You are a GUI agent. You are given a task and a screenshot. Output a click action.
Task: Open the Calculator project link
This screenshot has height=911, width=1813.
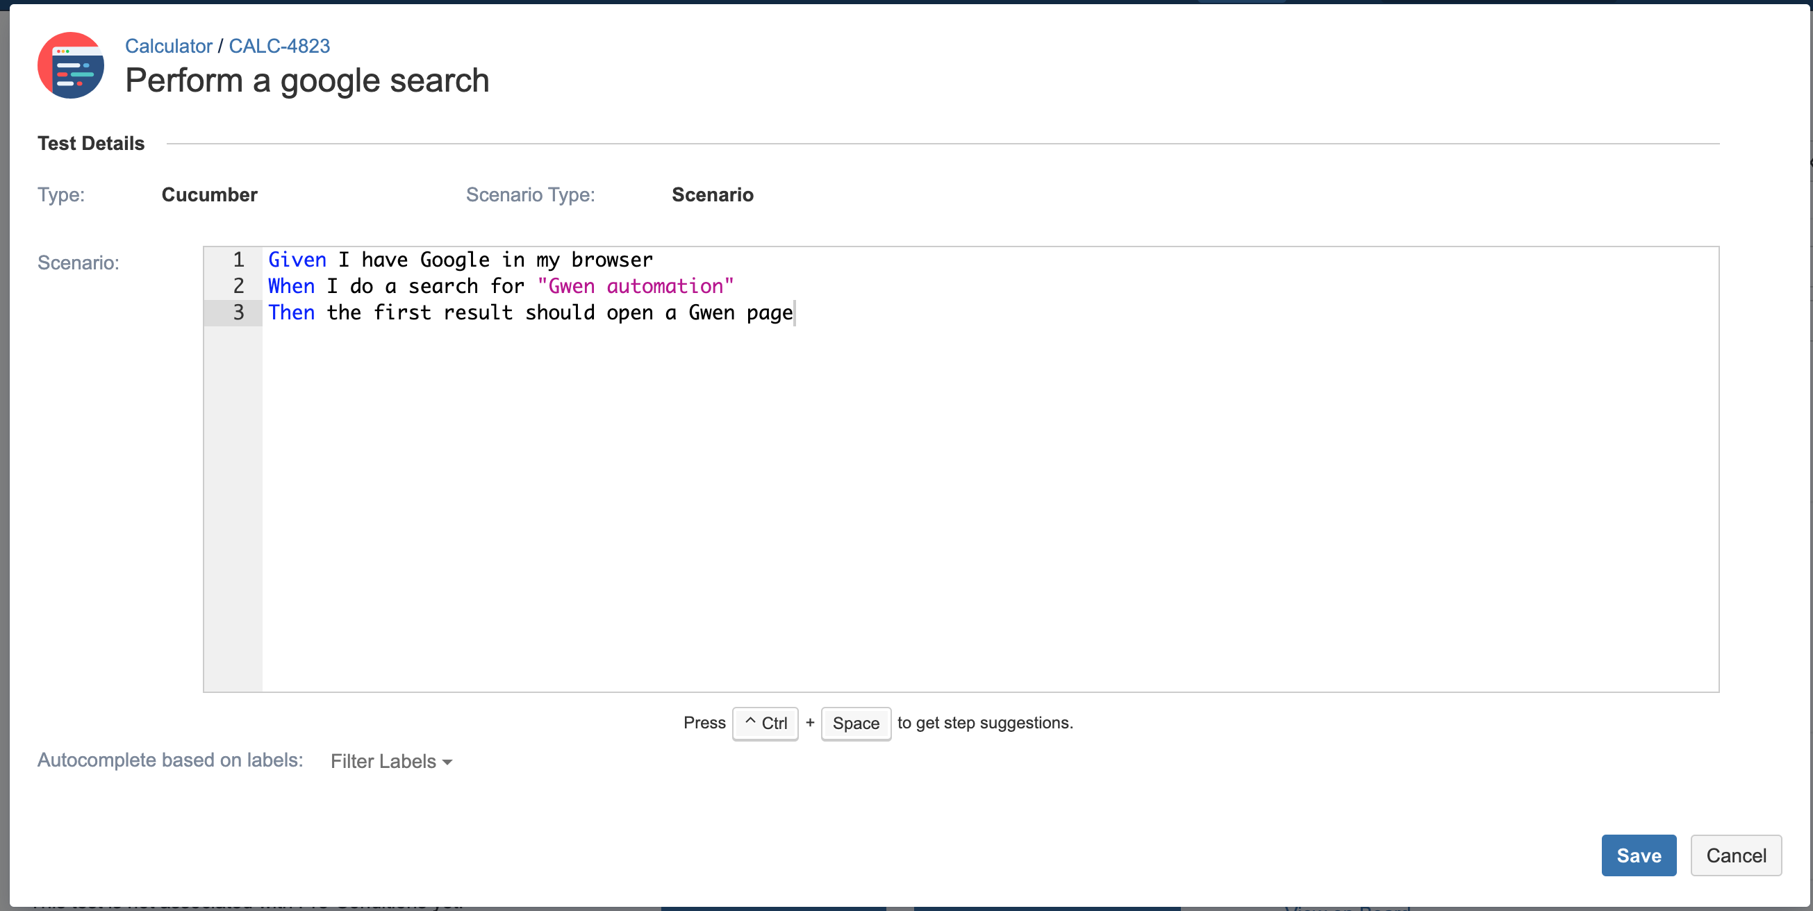(168, 46)
